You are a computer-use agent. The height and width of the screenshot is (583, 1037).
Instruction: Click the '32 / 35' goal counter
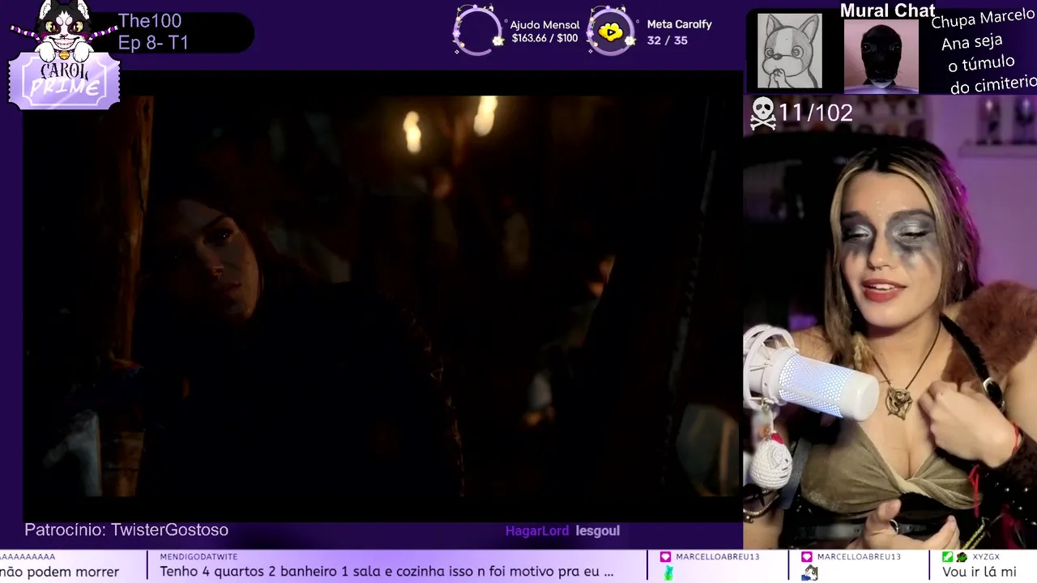click(x=667, y=40)
